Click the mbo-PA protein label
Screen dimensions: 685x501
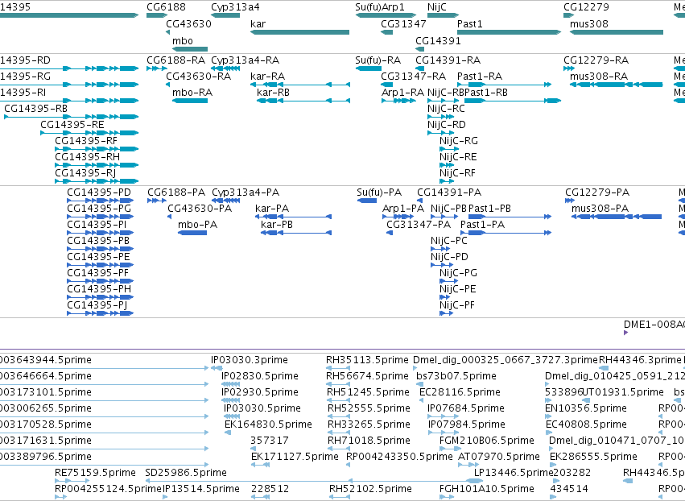coord(197,225)
